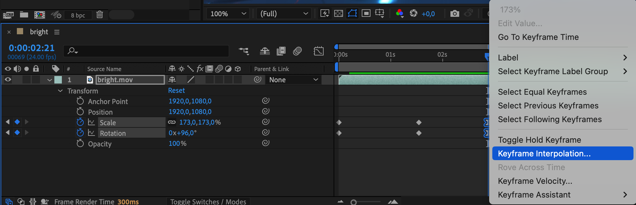Image resolution: width=636 pixels, height=205 pixels.
Task: Click the Toggle Switches / Modes button
Action: pyautogui.click(x=208, y=202)
